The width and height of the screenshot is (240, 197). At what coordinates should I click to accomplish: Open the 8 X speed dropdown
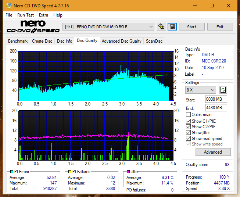(x=201, y=90)
